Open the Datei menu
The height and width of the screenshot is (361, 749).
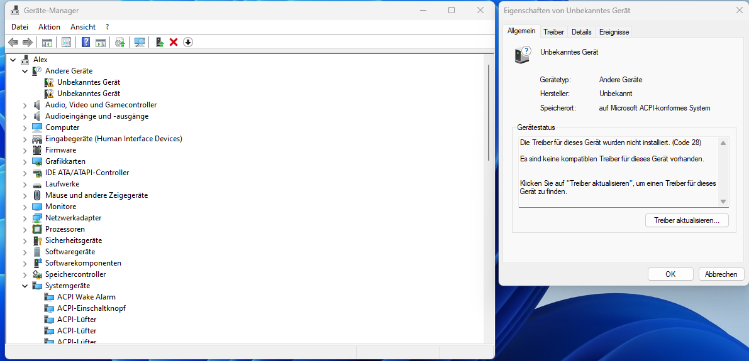coord(19,27)
